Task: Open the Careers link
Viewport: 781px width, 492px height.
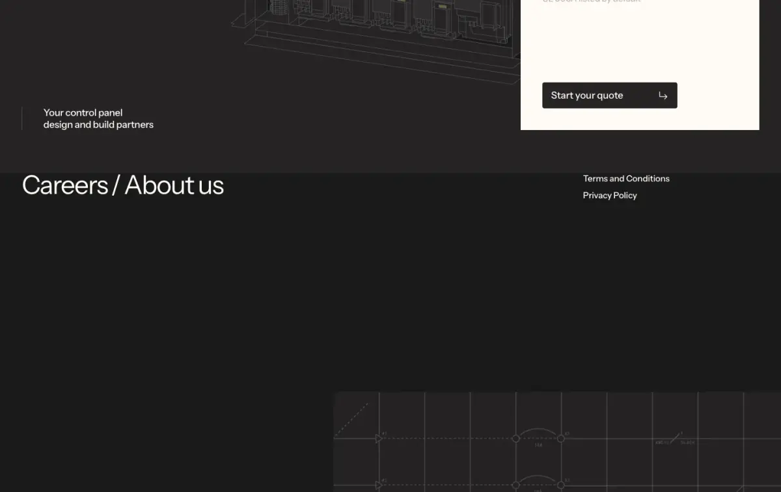Action: 65,185
